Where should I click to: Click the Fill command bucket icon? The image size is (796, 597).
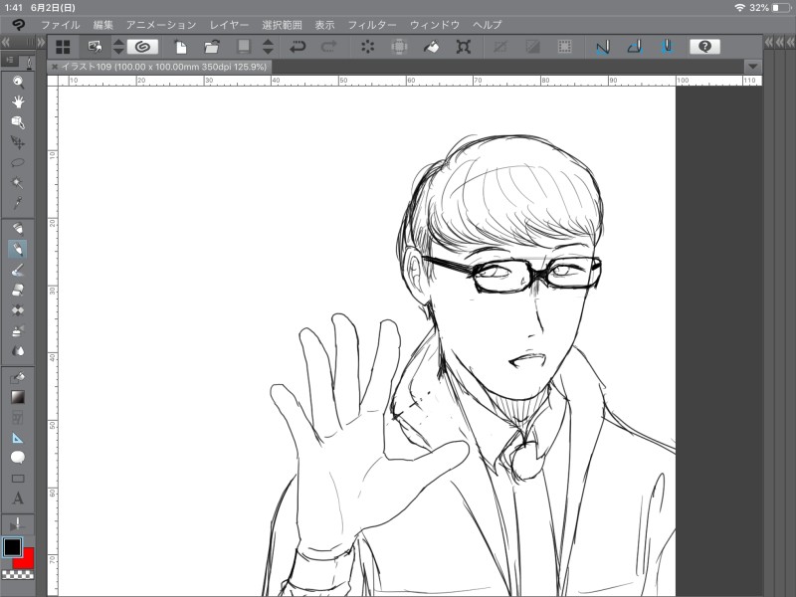(x=432, y=47)
